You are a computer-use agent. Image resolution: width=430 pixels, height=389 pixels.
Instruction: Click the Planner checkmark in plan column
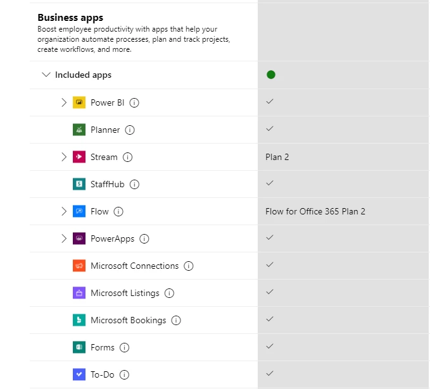click(270, 129)
